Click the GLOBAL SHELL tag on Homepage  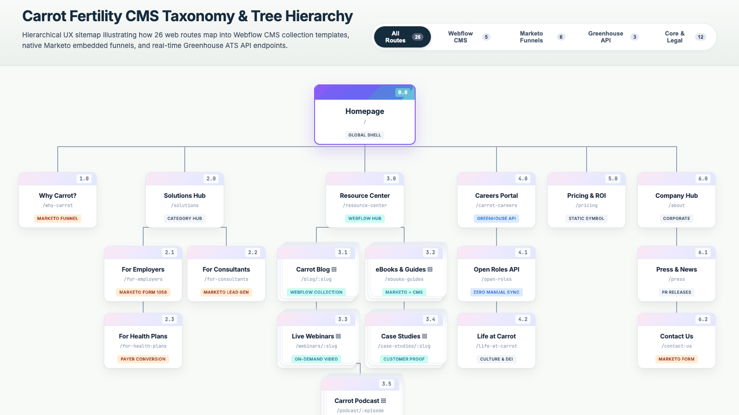[365, 135]
